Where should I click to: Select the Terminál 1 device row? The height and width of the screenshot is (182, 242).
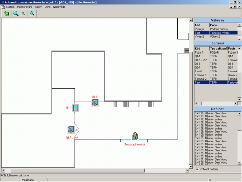click(x=216, y=75)
